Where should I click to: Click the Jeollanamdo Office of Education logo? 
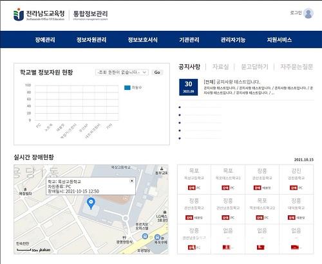coord(39,14)
